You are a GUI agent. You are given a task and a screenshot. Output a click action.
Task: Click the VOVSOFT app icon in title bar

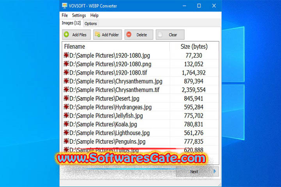64,6
